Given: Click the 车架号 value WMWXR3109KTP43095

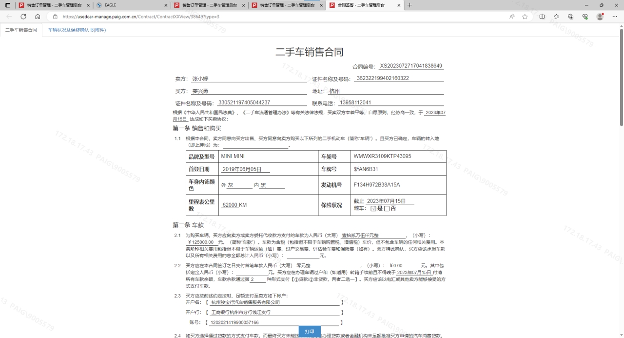Looking at the screenshot, I should pyautogui.click(x=382, y=157).
